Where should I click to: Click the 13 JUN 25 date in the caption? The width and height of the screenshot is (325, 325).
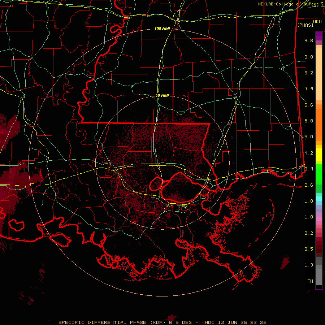232,322
